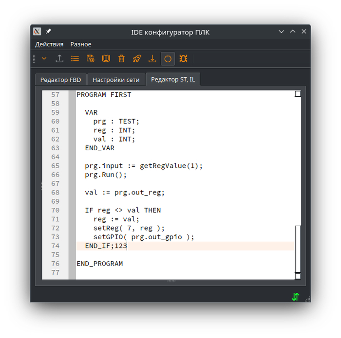This screenshot has height=338, width=341.
Task: Switch to the Редактор FBD tab
Action: [61, 80]
